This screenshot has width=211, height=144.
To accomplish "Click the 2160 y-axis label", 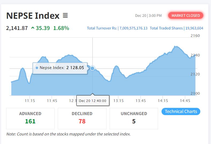I will click(195, 36).
